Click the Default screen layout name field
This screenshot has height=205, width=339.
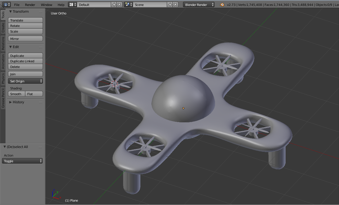[x=94, y=4]
